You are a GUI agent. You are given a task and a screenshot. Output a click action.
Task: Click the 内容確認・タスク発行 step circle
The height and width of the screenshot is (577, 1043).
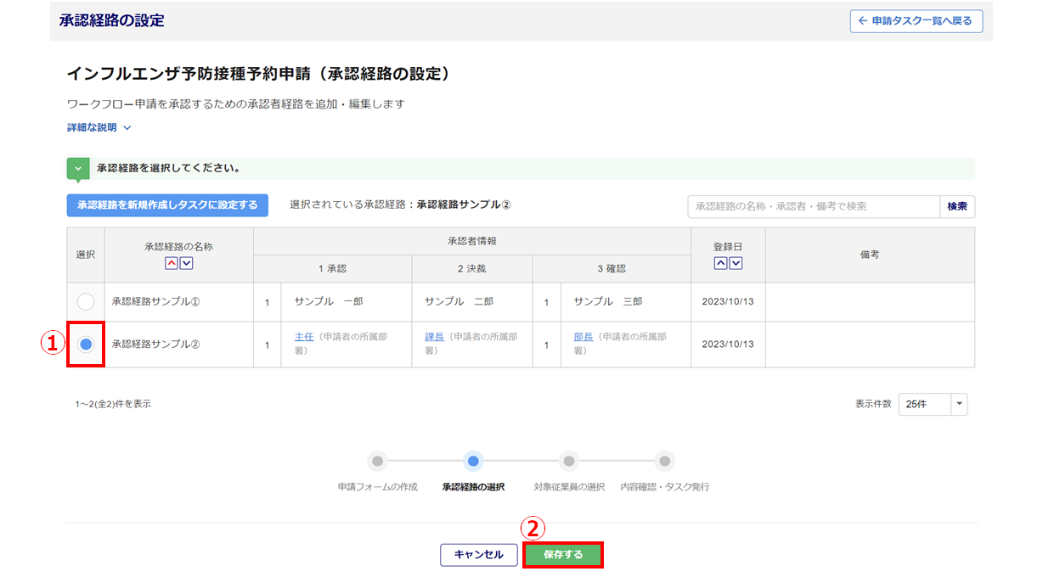665,461
